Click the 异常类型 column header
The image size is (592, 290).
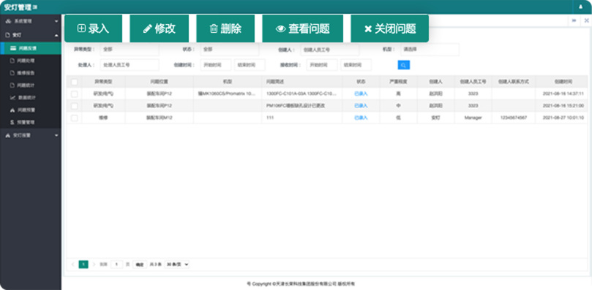tap(103, 82)
